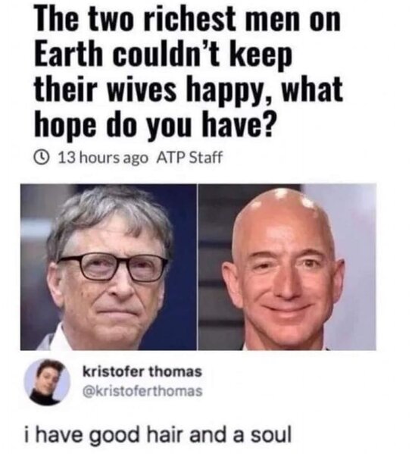Open the @kristoferthomas handle
The width and height of the screenshot is (412, 454).
[142, 391]
